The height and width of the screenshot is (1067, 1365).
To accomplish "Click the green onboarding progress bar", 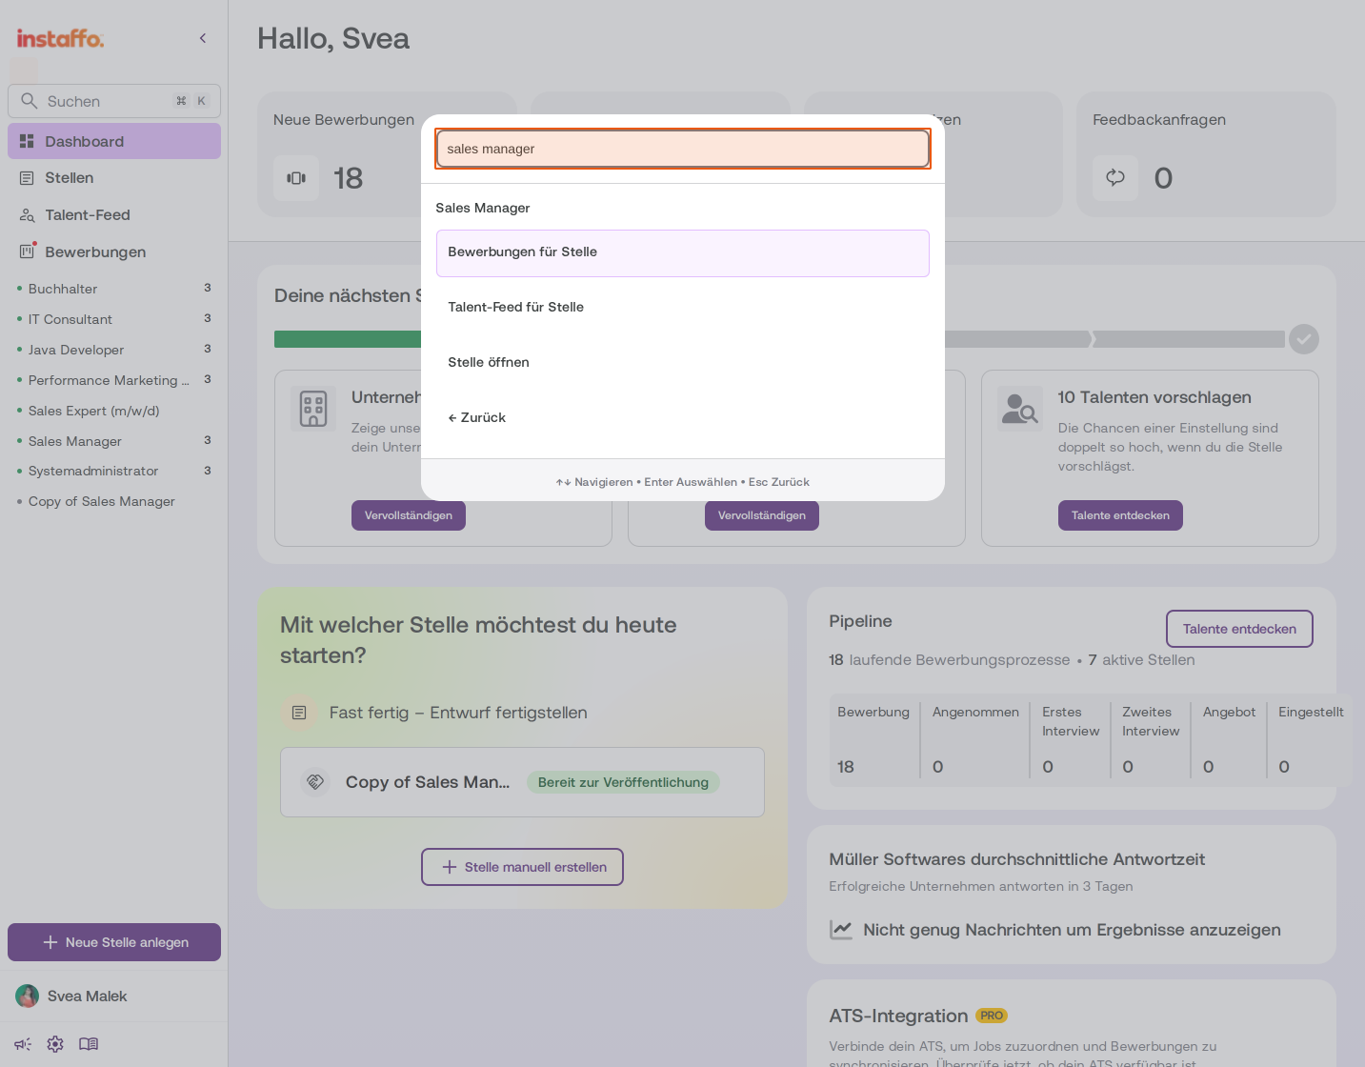I will pos(348,339).
